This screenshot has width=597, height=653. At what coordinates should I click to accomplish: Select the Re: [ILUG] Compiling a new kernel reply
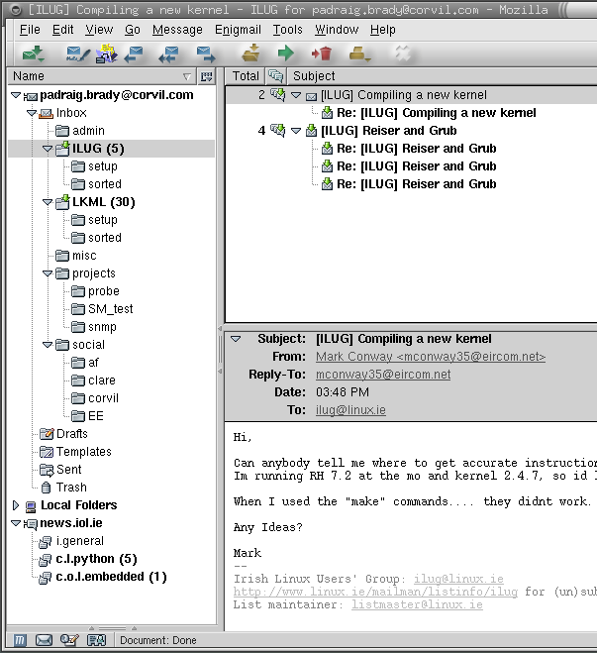click(x=437, y=113)
